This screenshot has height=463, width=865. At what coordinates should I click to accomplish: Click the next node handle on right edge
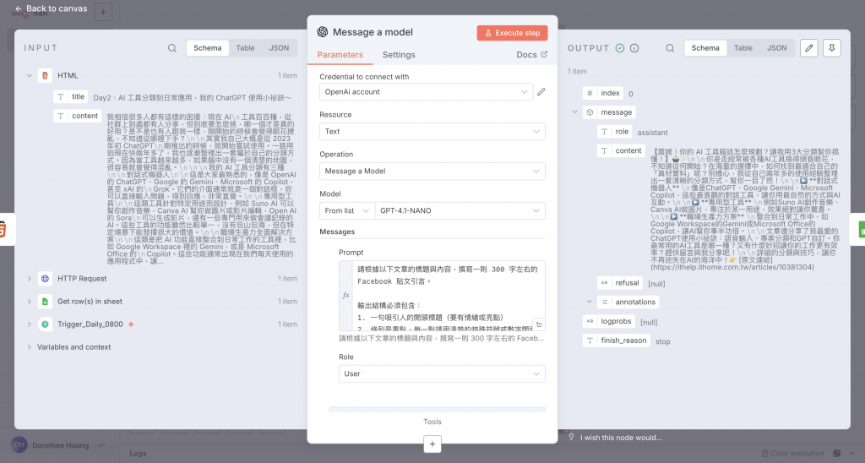pos(859,229)
